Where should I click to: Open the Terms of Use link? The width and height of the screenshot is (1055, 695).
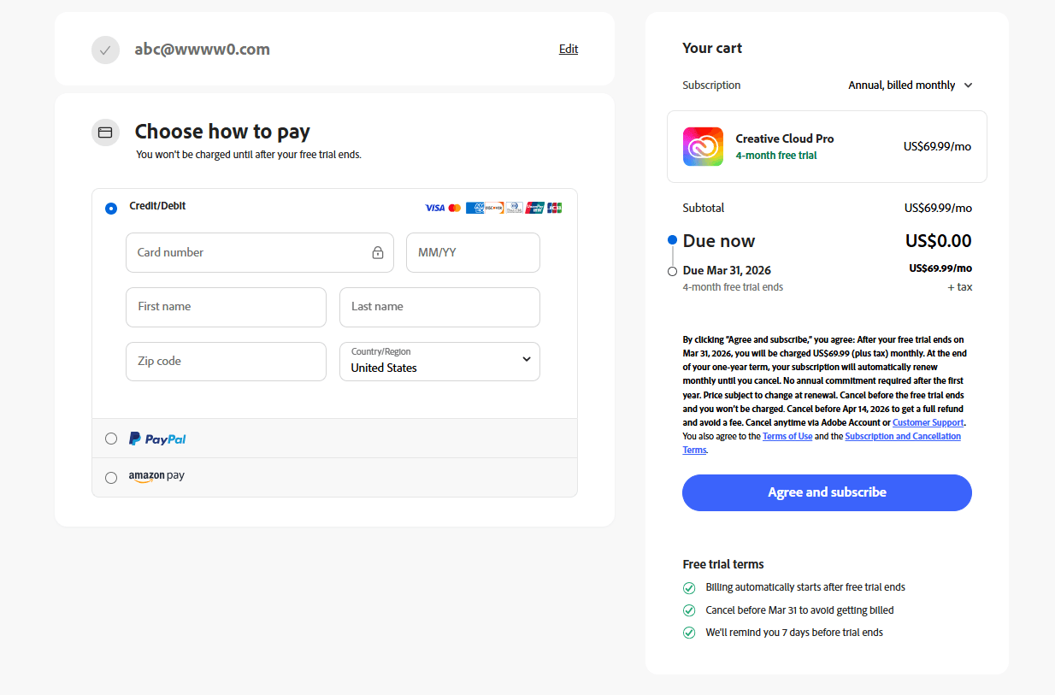(x=787, y=436)
